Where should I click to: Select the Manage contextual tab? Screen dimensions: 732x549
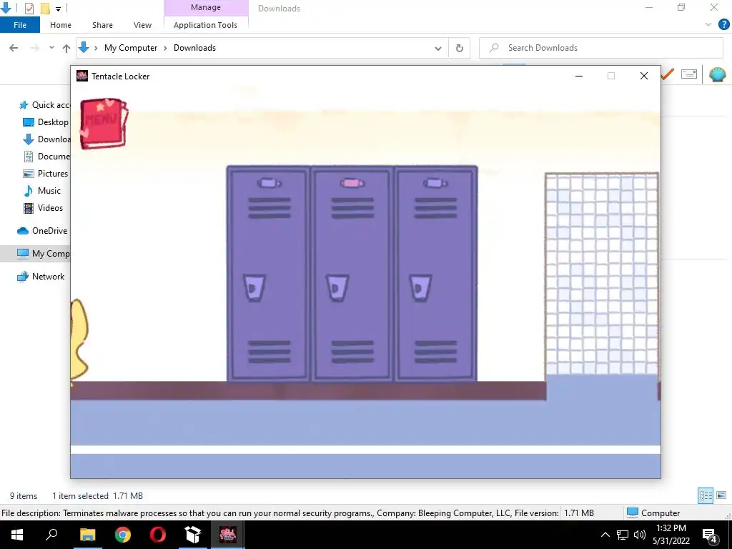pyautogui.click(x=206, y=7)
